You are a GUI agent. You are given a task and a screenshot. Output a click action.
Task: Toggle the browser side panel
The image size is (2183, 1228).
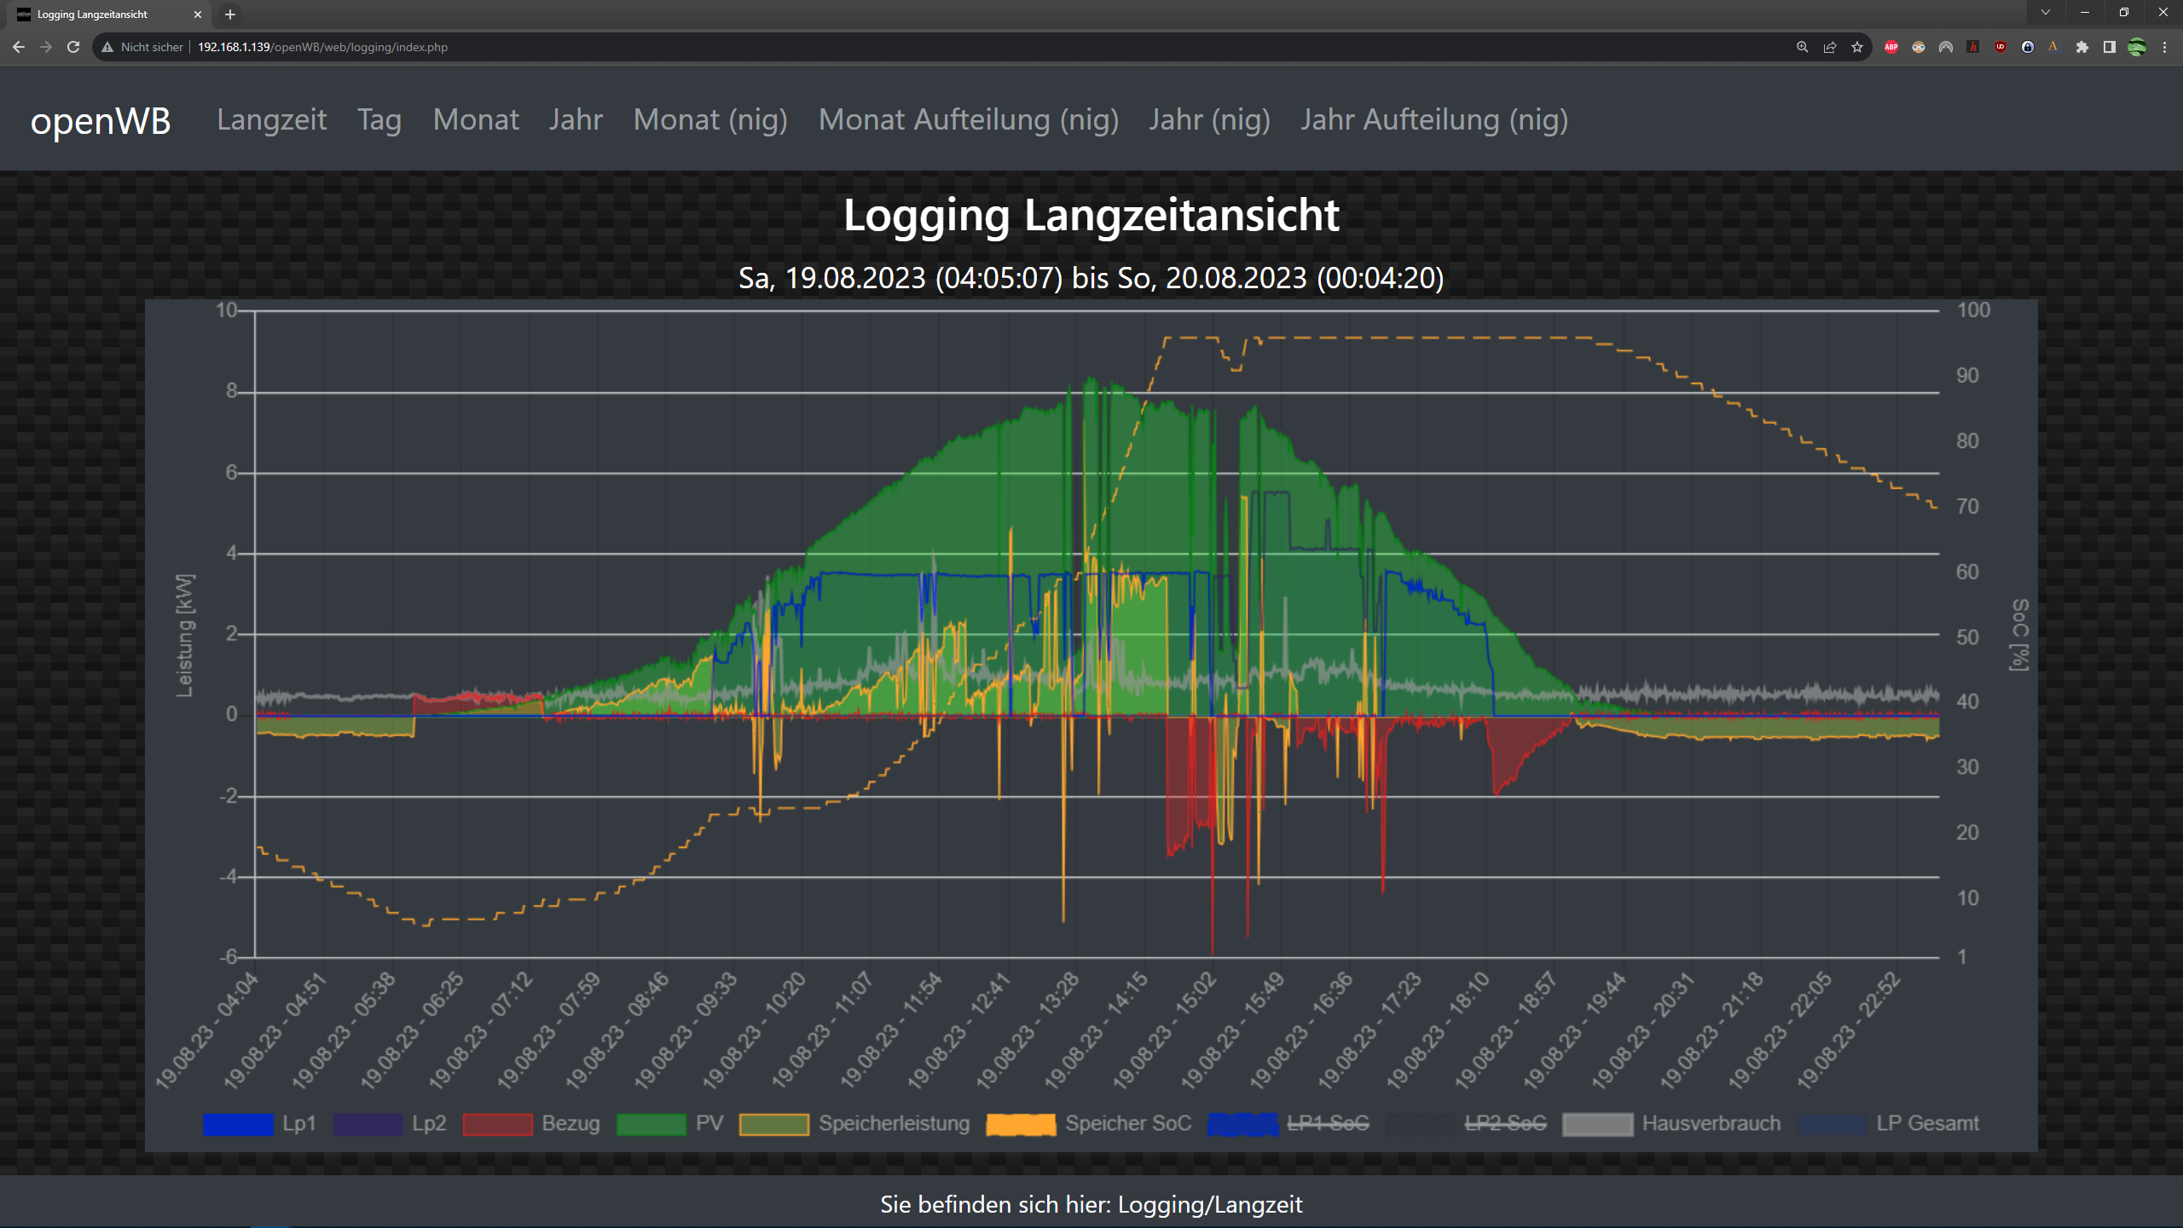click(x=2109, y=47)
